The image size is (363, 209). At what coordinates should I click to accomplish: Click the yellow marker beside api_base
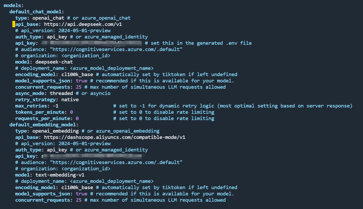[14, 24]
